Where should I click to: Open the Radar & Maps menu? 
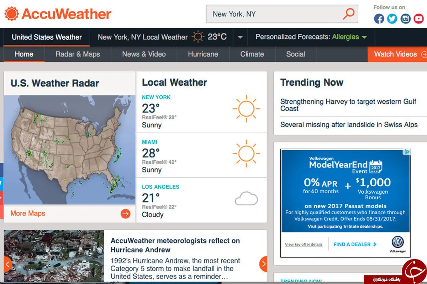[x=78, y=54]
